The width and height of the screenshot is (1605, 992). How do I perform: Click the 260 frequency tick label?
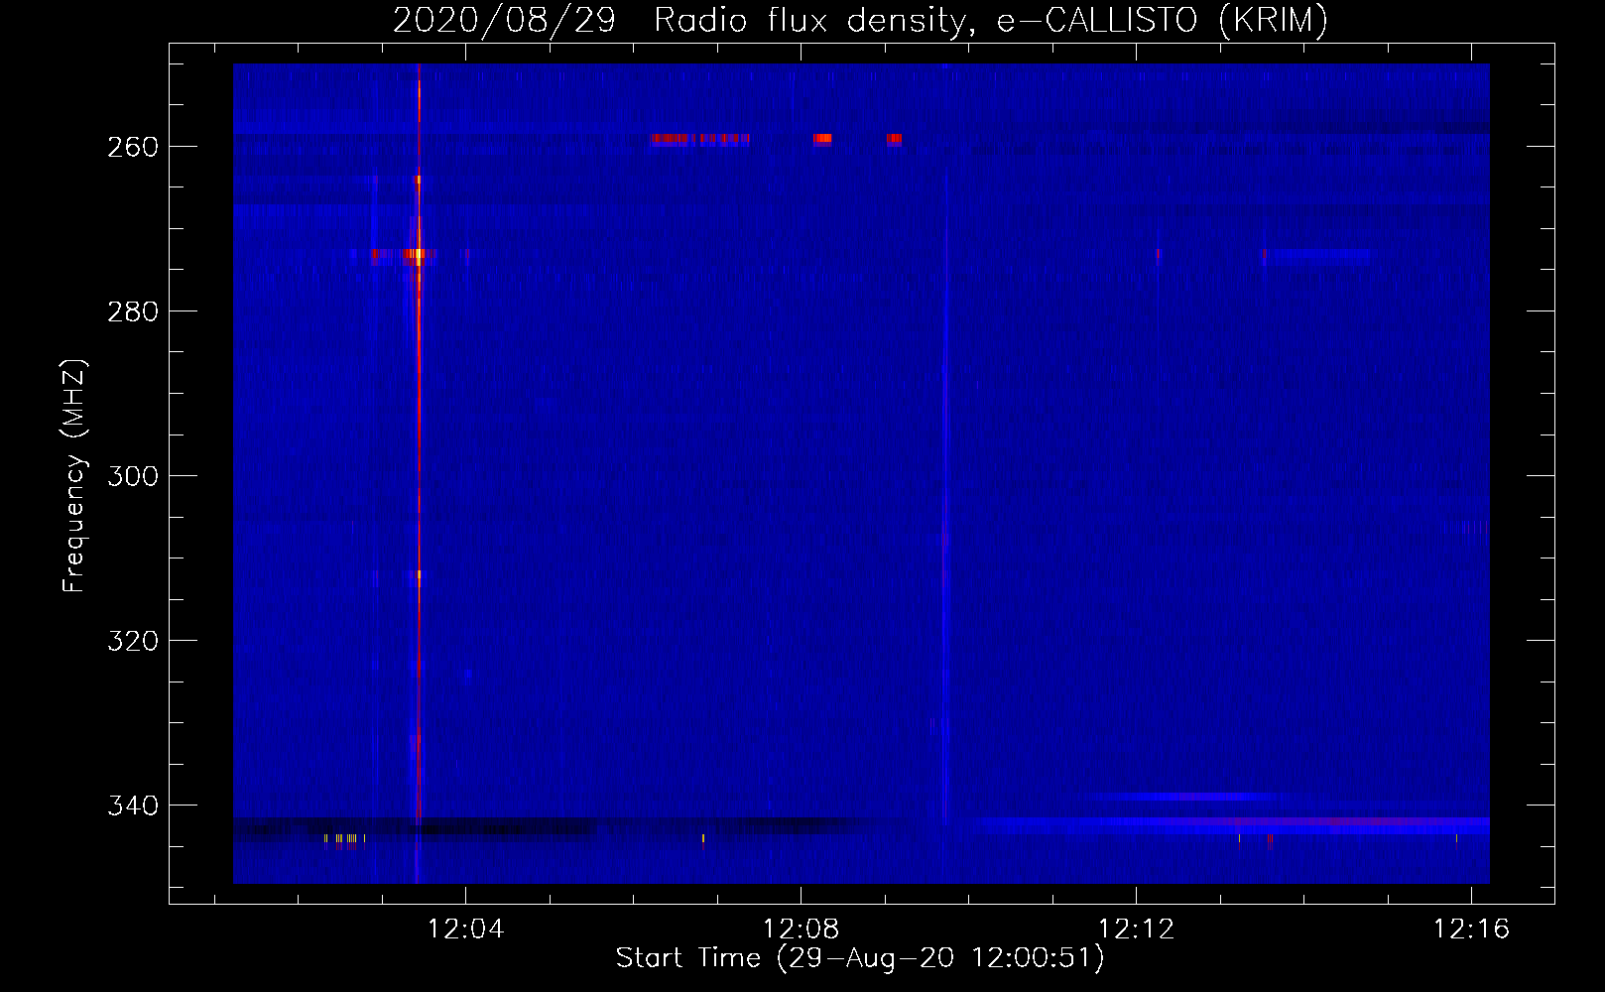tap(133, 147)
